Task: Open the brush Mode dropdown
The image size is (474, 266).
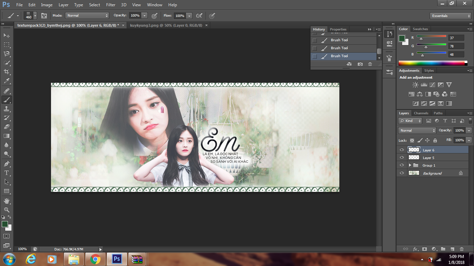Action: pyautogui.click(x=87, y=16)
